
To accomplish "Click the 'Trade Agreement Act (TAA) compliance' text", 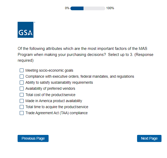I will (x=56, y=113).
